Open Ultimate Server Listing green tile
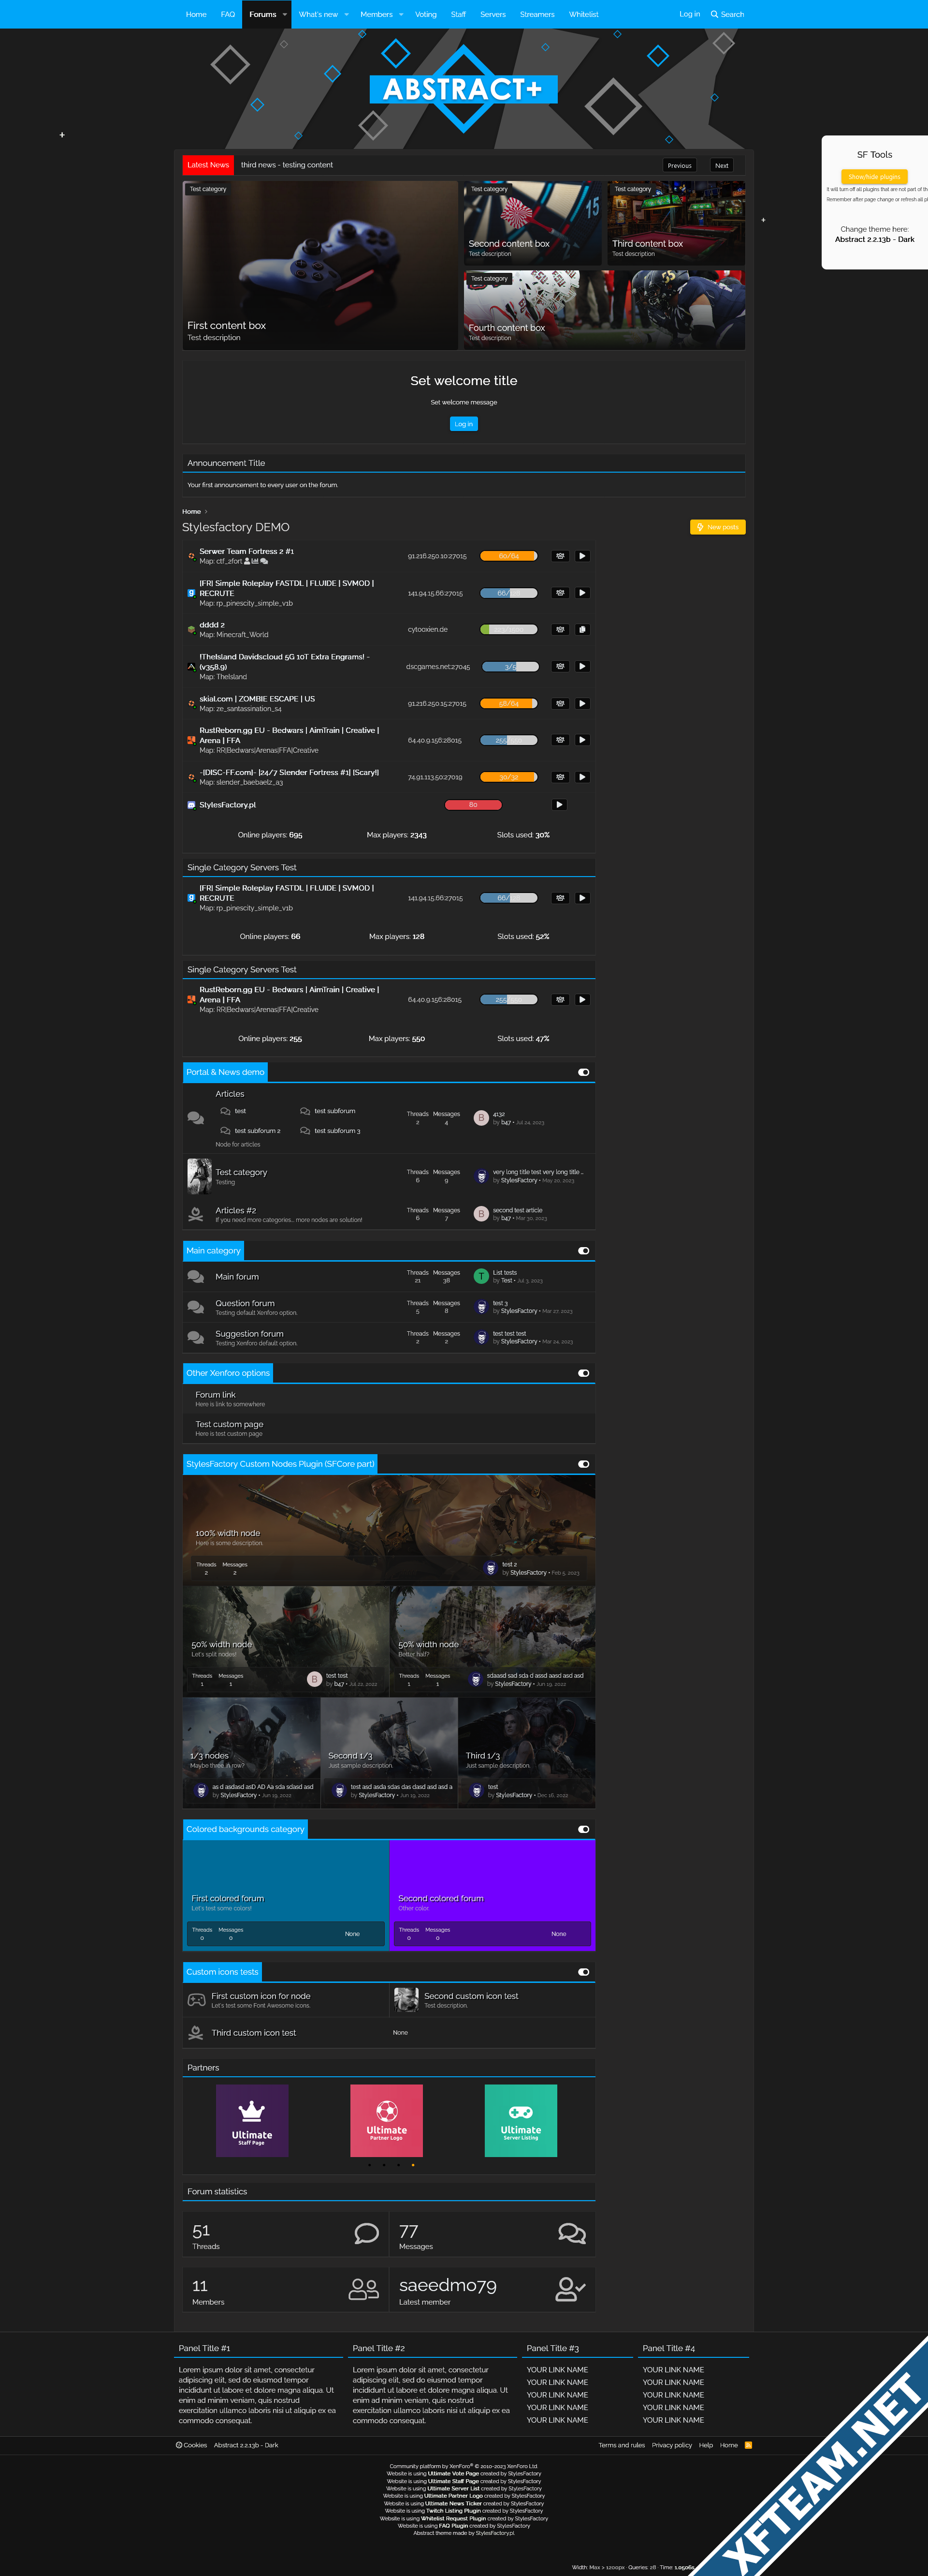Image resolution: width=928 pixels, height=2576 pixels. (x=521, y=2120)
